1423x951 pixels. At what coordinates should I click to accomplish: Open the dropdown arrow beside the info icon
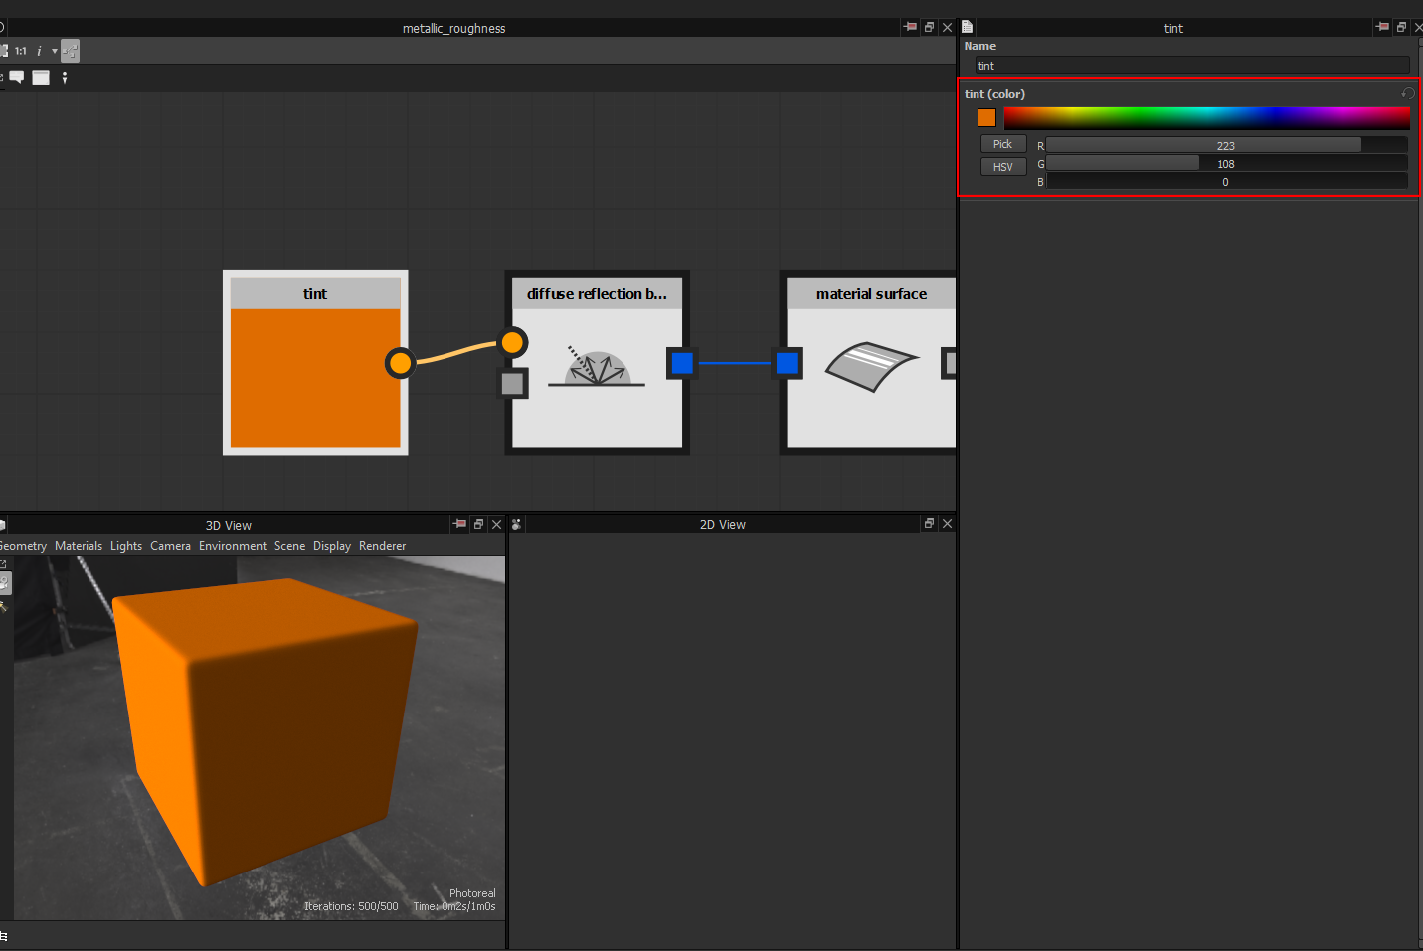55,51
